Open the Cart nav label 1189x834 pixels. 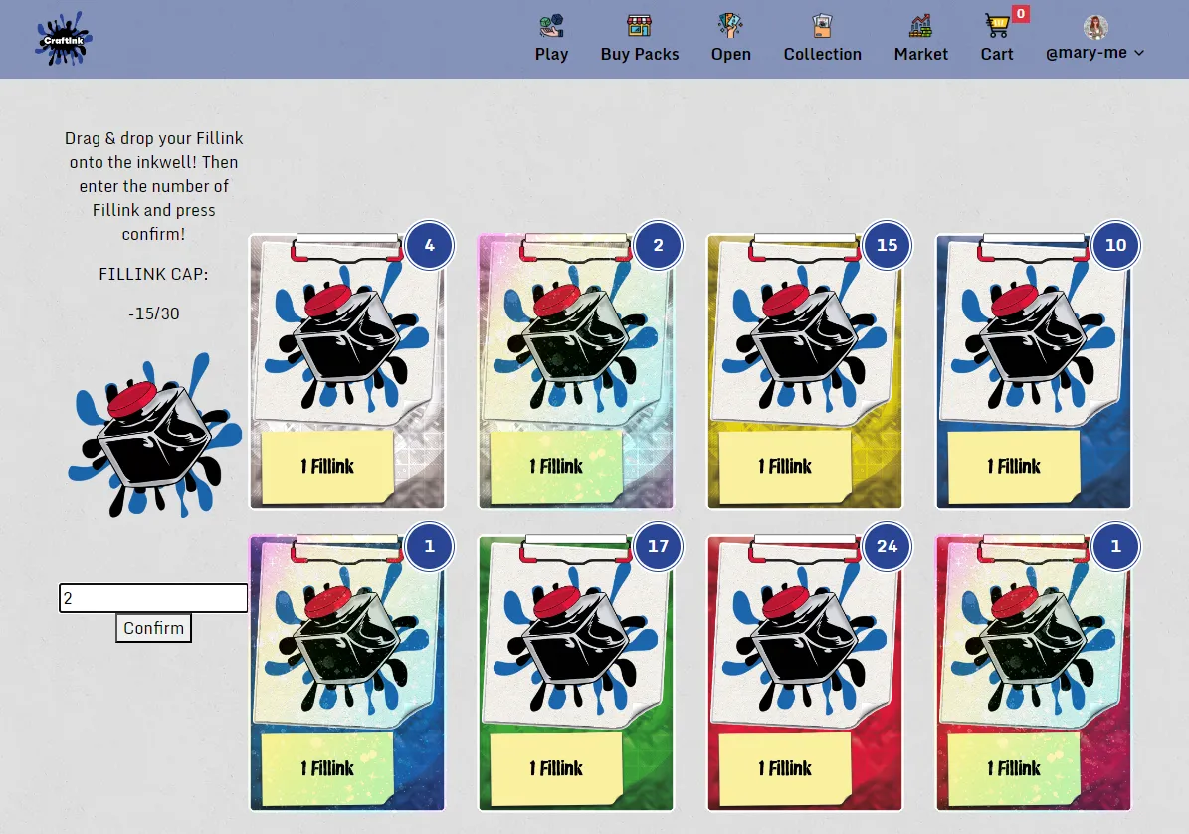(996, 54)
